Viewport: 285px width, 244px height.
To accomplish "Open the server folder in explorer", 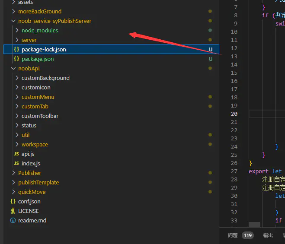I will coord(29,40).
